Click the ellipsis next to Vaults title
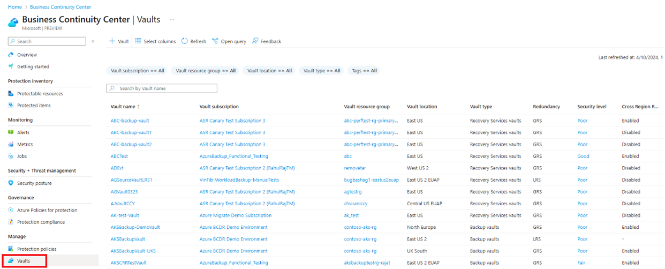Image resolution: width=665 pixels, height=269 pixels. 172,19
